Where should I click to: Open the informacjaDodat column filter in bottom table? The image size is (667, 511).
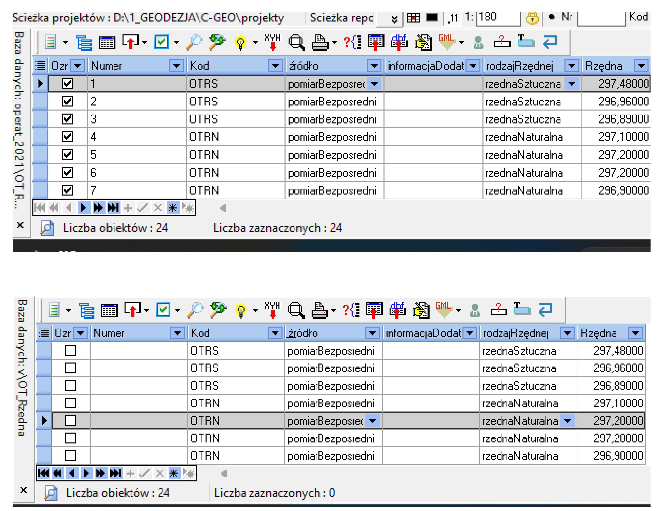click(470, 333)
